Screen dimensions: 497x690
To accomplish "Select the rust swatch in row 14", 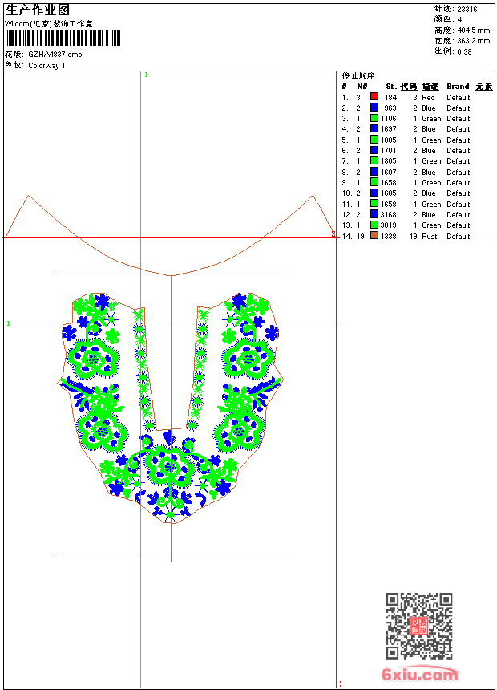I will (374, 236).
